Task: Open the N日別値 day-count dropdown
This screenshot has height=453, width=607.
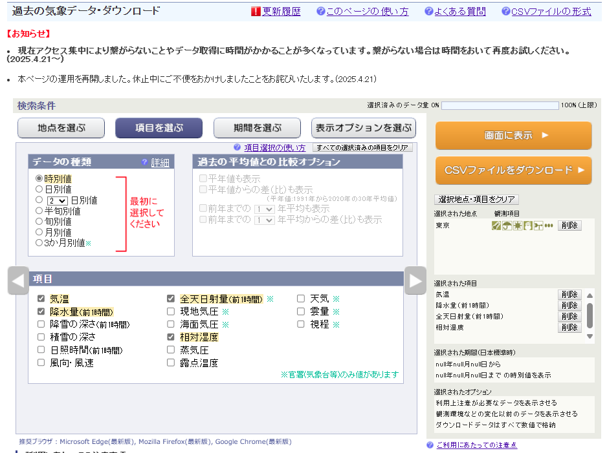Action: [x=57, y=200]
